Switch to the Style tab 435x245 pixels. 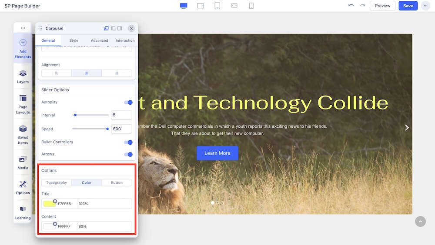click(x=74, y=40)
